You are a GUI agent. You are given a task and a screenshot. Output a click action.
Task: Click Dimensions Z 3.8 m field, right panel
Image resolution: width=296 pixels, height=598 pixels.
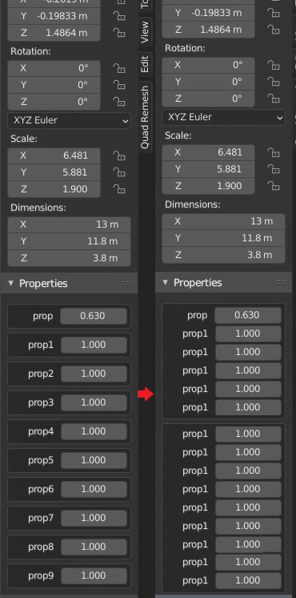click(224, 255)
